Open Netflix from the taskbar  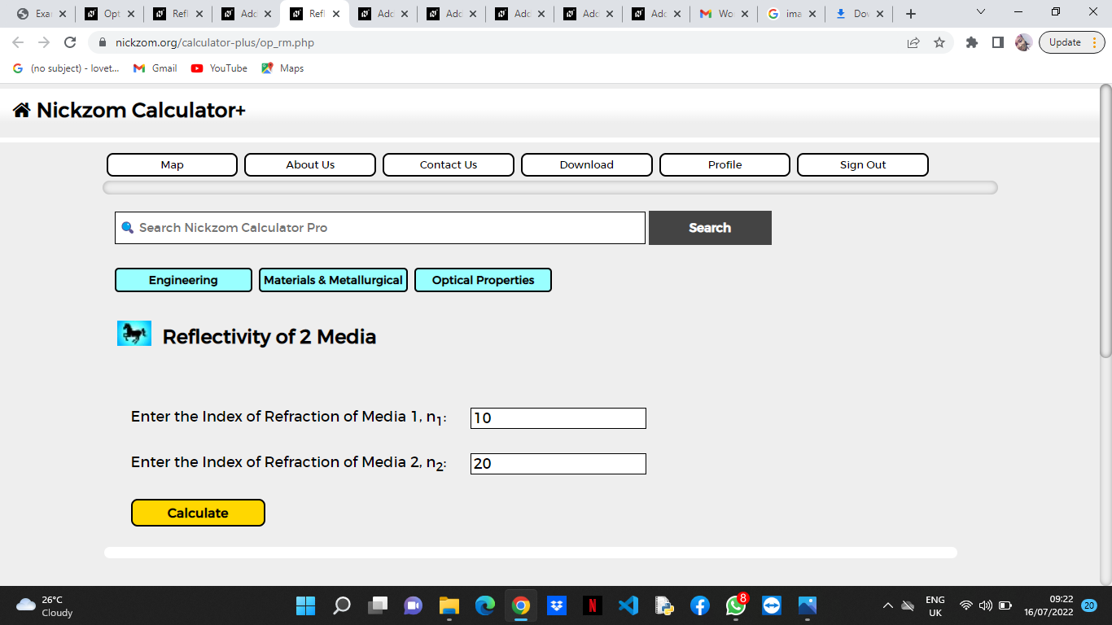click(593, 605)
